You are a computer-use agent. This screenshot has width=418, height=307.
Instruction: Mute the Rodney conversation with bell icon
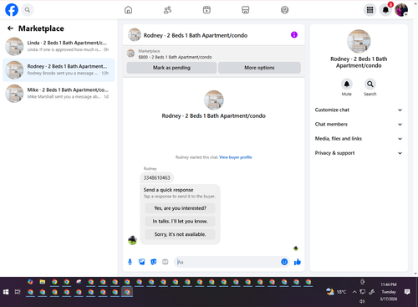(x=347, y=84)
